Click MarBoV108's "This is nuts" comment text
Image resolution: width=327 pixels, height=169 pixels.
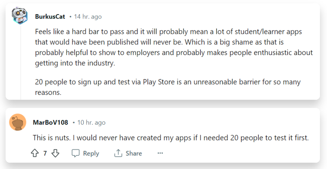(171, 138)
